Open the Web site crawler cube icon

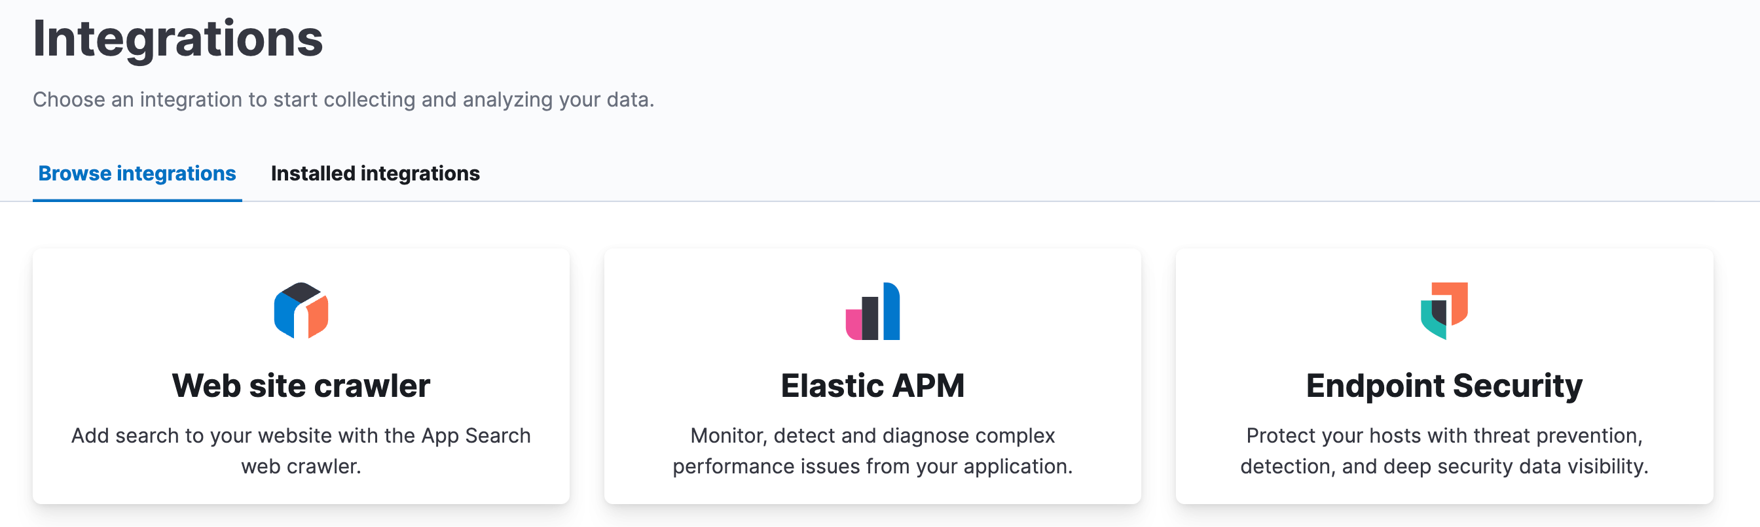[301, 311]
